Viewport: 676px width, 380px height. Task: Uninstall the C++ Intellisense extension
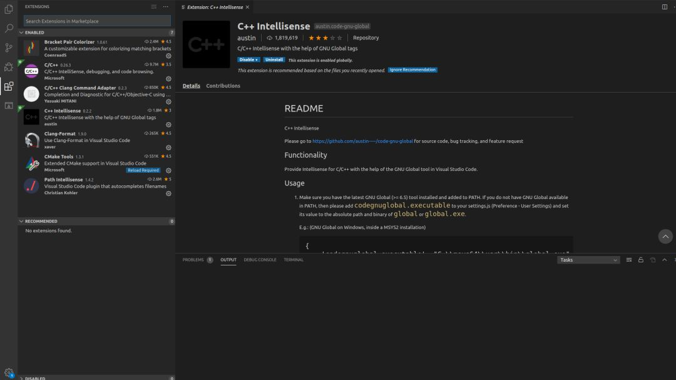(274, 60)
